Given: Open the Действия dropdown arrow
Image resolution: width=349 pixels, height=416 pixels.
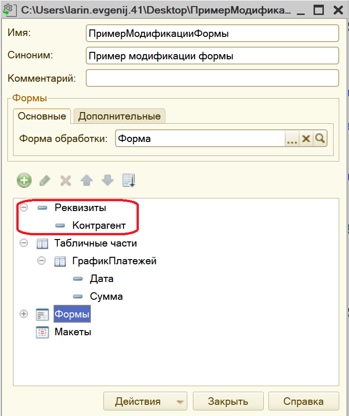Looking at the screenshot, I should click(x=180, y=402).
